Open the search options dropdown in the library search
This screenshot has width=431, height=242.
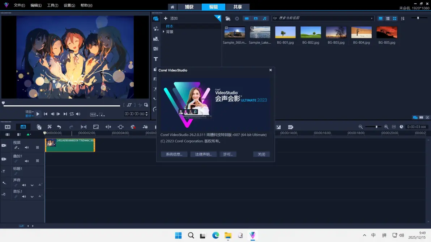click(x=275, y=18)
